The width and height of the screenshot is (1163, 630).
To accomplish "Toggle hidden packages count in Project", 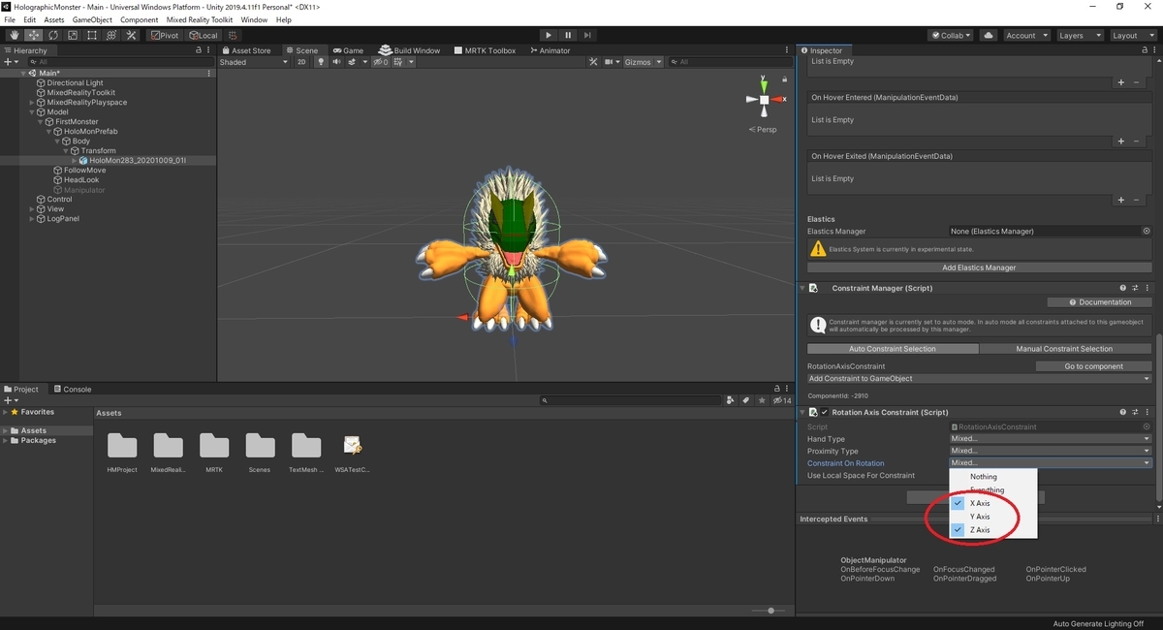I will (x=781, y=400).
